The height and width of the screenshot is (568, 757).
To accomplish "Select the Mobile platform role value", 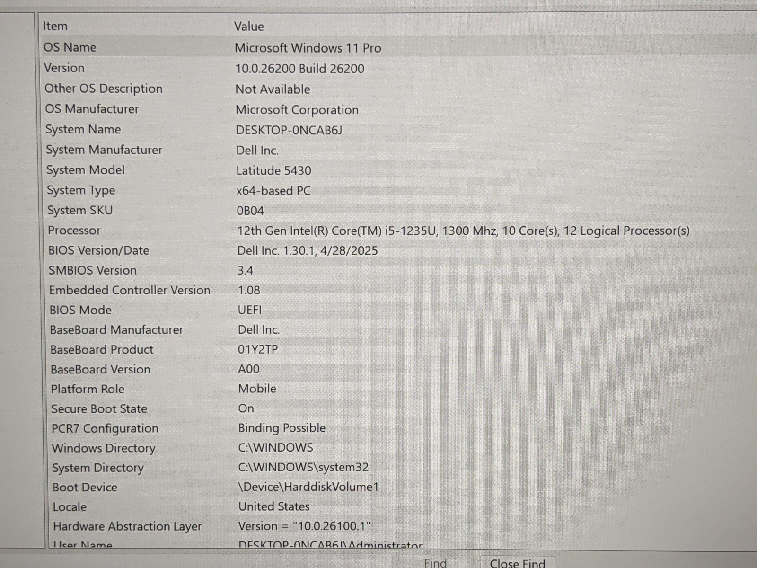I will [257, 389].
